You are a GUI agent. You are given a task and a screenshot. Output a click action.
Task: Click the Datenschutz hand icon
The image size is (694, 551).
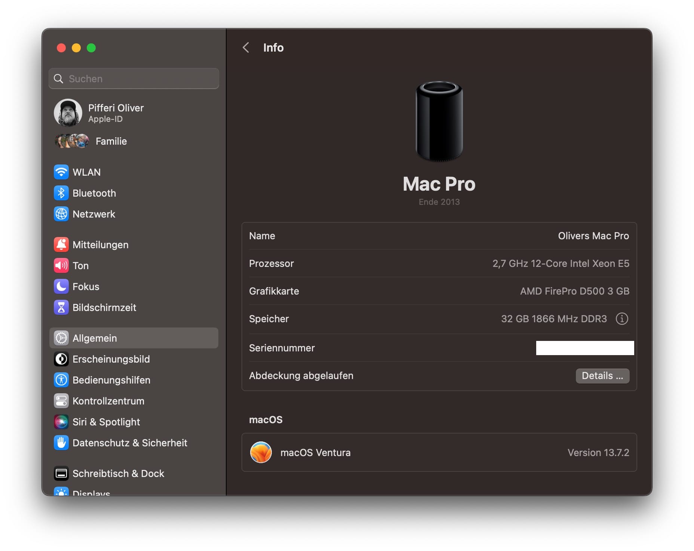pos(61,443)
